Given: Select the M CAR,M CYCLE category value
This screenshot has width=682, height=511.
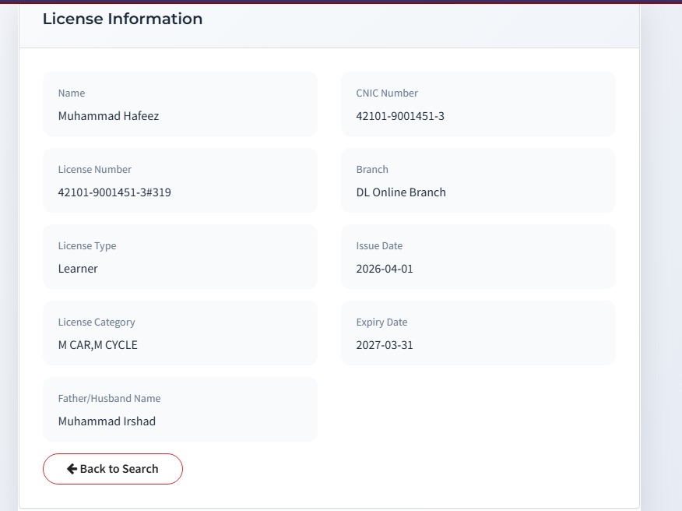Looking at the screenshot, I should (97, 345).
